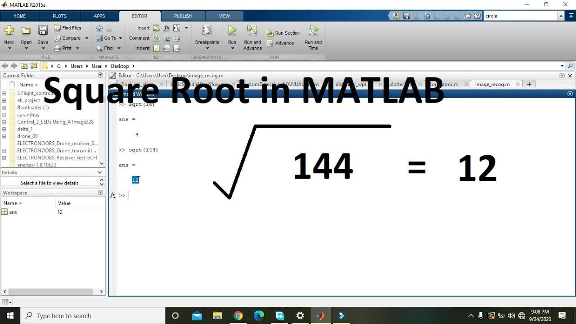Click the decrease indent icon
Screen dimensions: 576x324
tap(177, 48)
